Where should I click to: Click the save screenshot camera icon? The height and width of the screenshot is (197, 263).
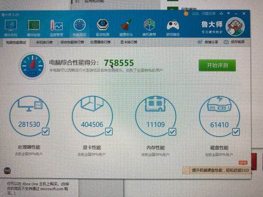coord(226,42)
